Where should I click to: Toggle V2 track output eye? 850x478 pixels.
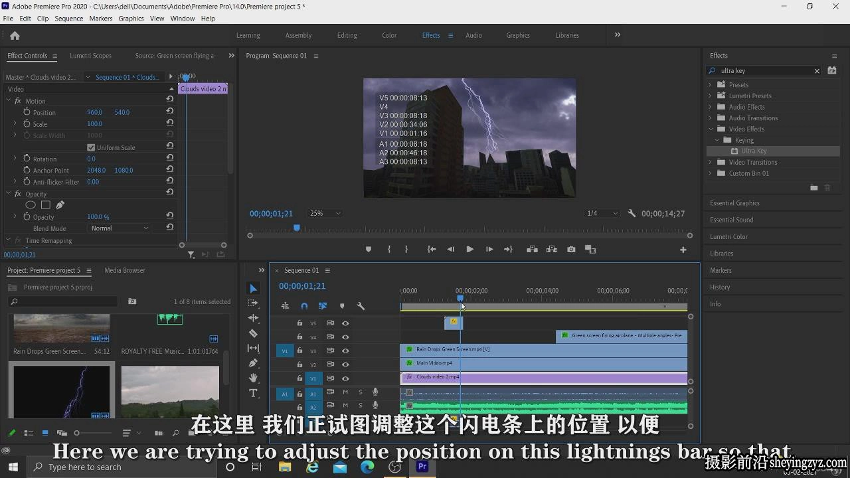[345, 364]
